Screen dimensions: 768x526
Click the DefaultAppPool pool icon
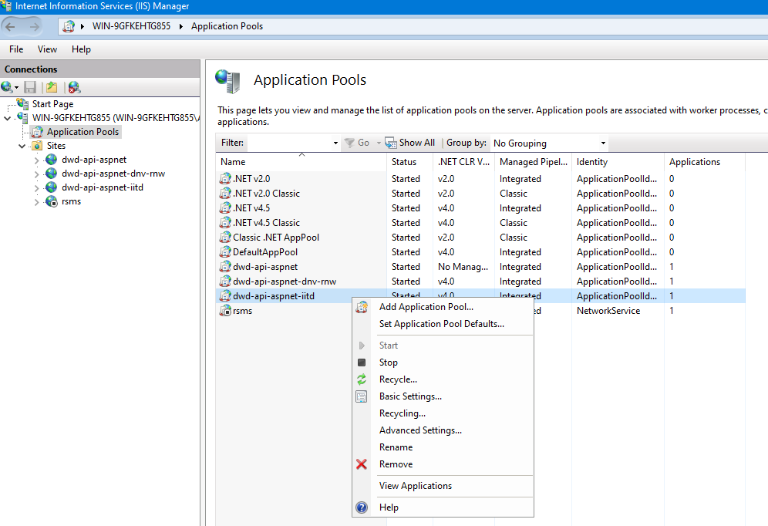[225, 251]
